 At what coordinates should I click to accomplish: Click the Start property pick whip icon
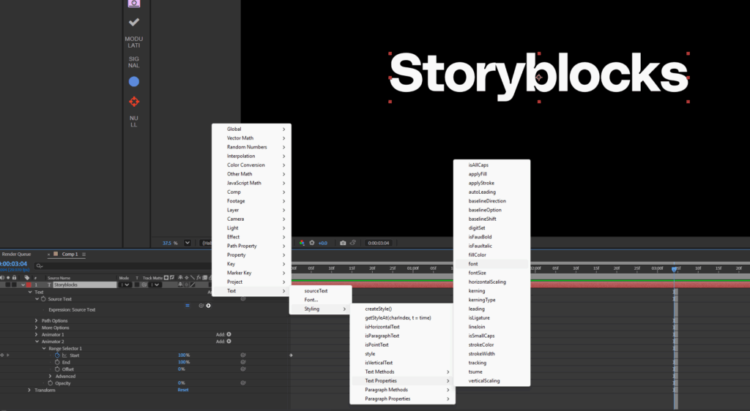coord(243,355)
